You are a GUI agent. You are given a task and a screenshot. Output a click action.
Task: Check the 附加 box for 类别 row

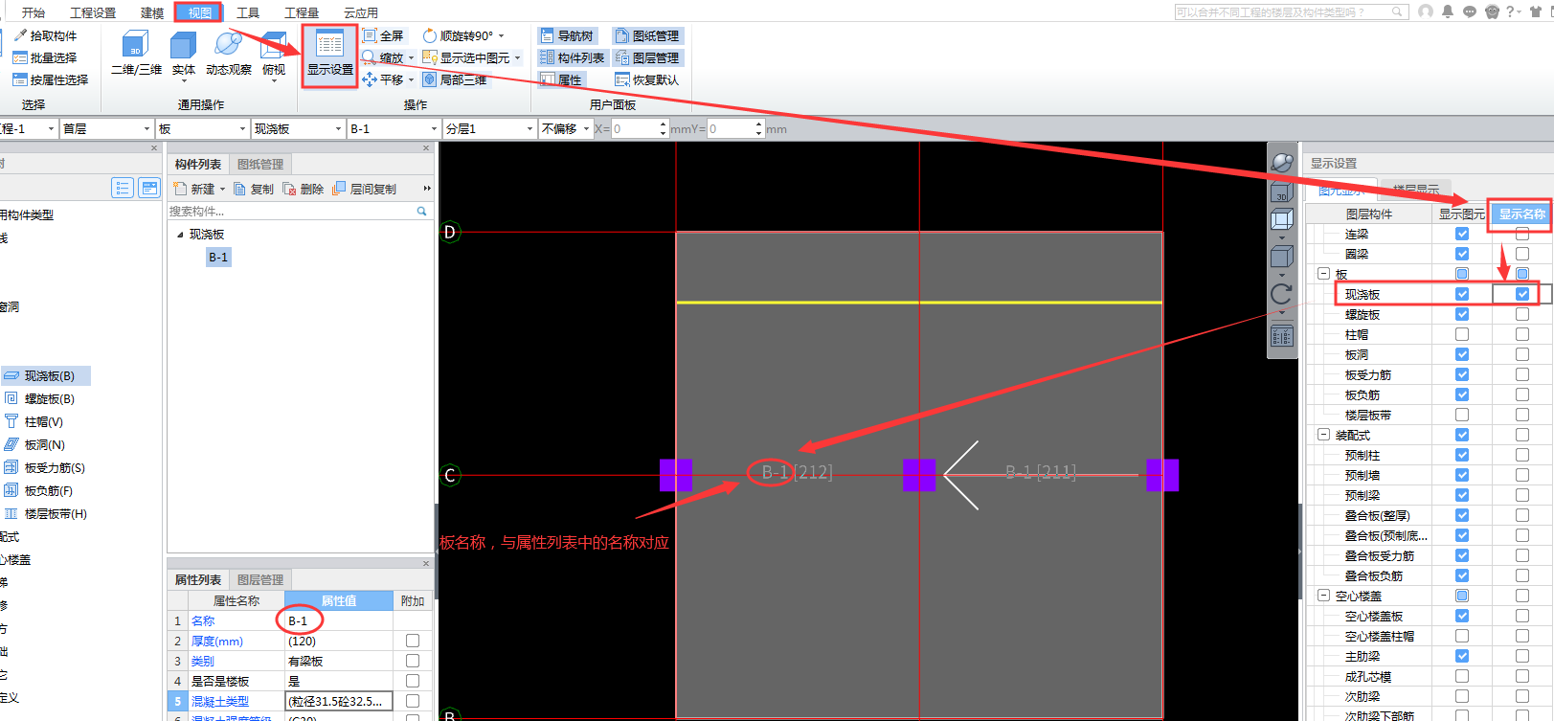click(413, 661)
